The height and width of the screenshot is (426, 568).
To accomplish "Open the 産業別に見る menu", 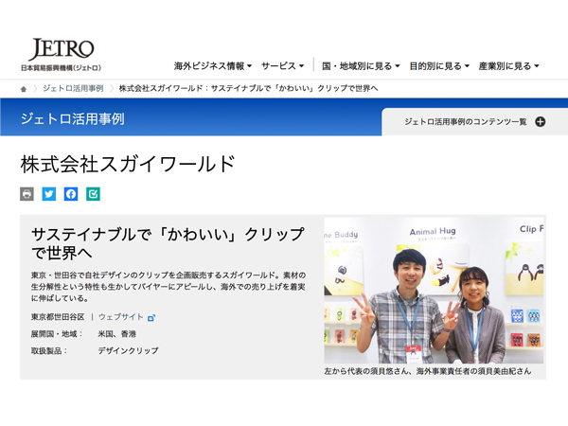I will tap(508, 66).
